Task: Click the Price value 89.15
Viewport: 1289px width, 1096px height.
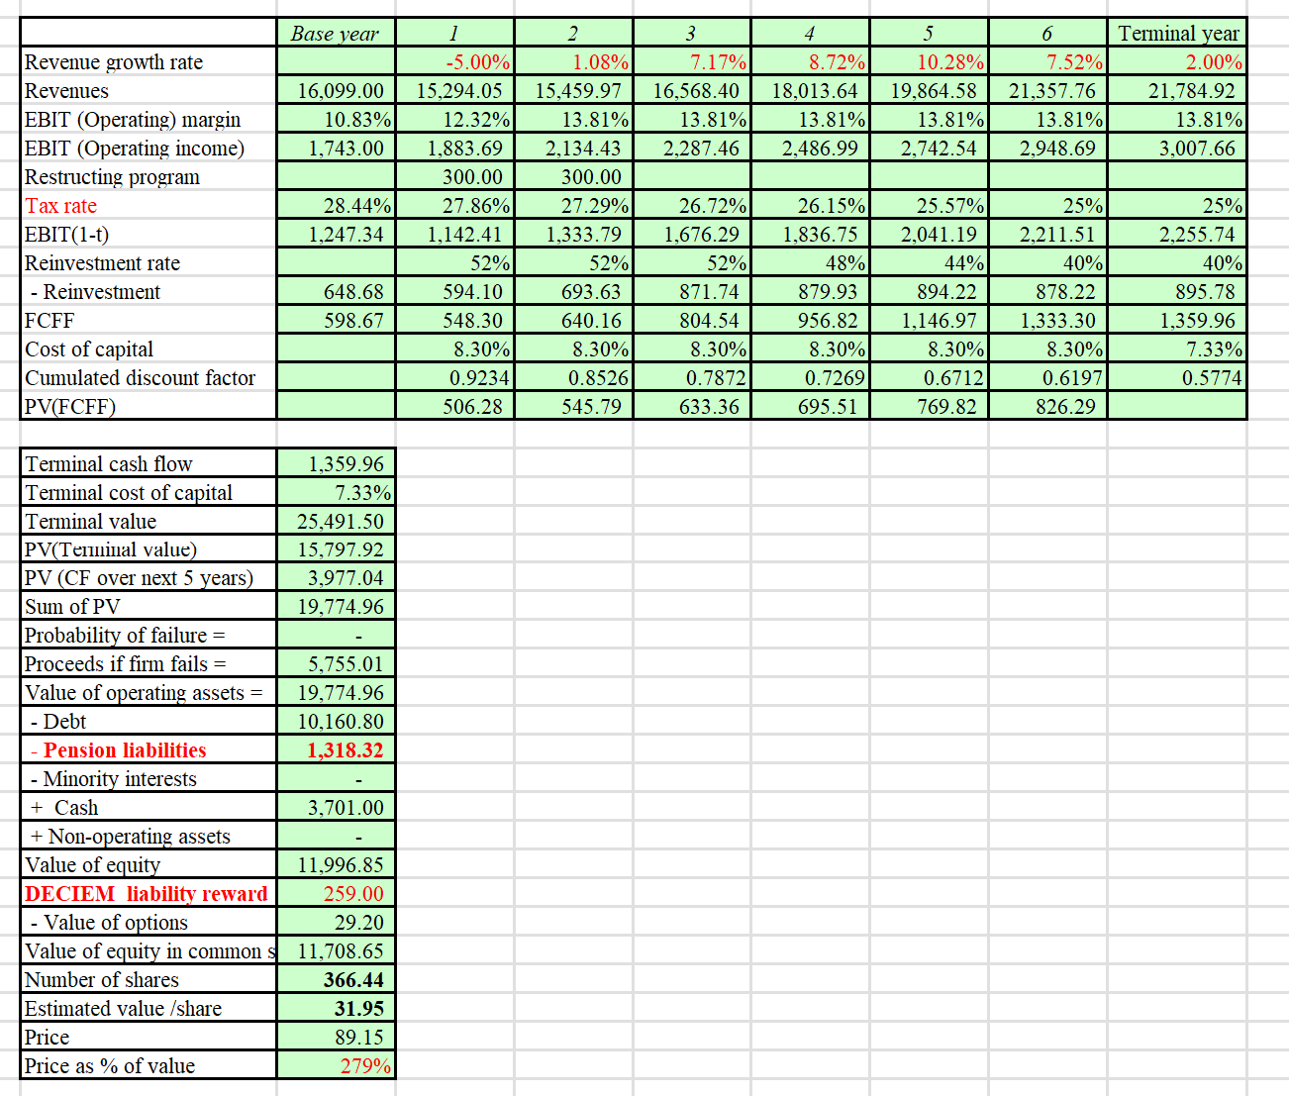Action: pyautogui.click(x=336, y=1039)
